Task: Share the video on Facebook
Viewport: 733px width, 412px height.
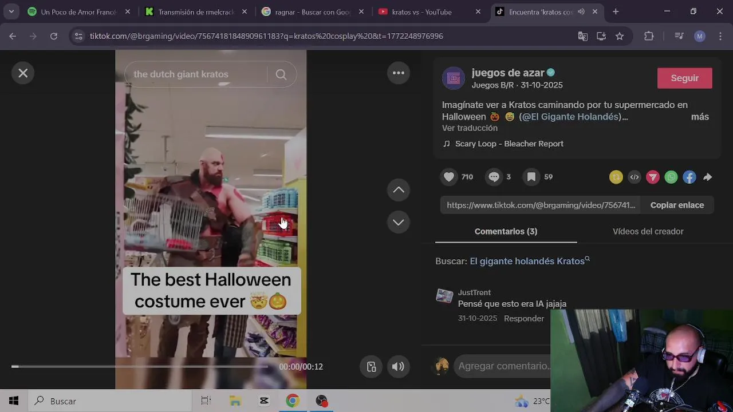Action: (689, 177)
